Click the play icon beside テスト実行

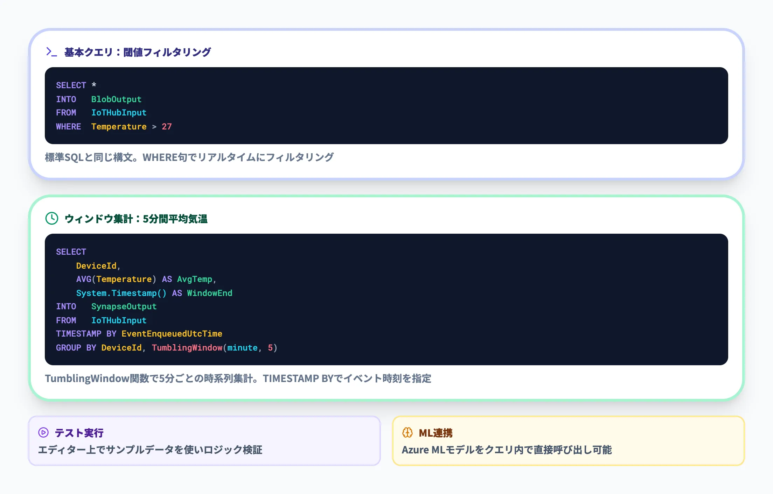click(43, 433)
